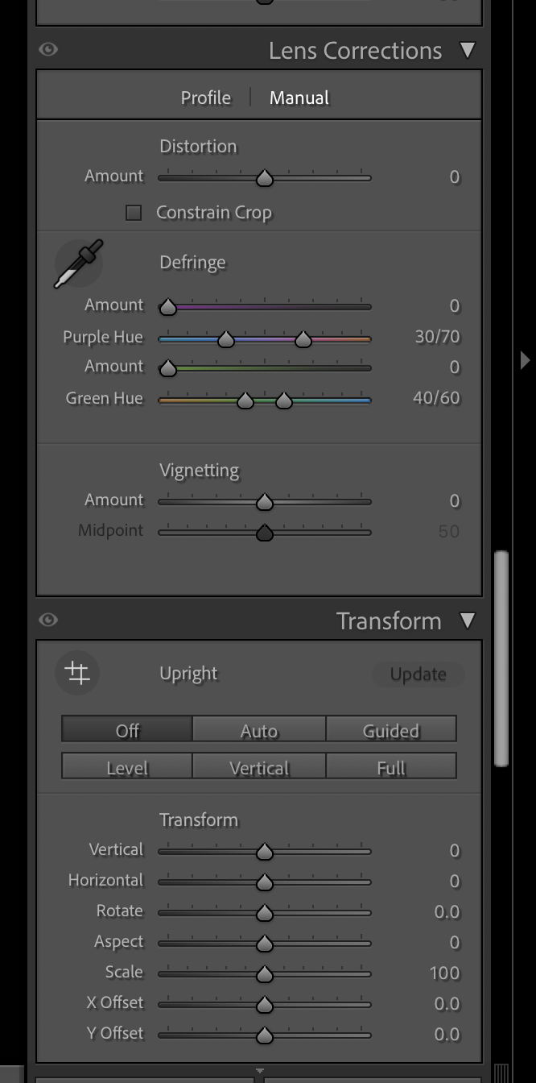Set Upright to Off
Viewport: 536px width, 1083px height.
pyautogui.click(x=127, y=730)
